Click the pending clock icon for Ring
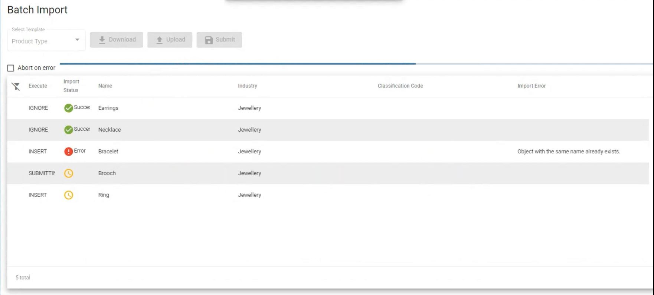Image resolution: width=654 pixels, height=295 pixels. [x=68, y=195]
